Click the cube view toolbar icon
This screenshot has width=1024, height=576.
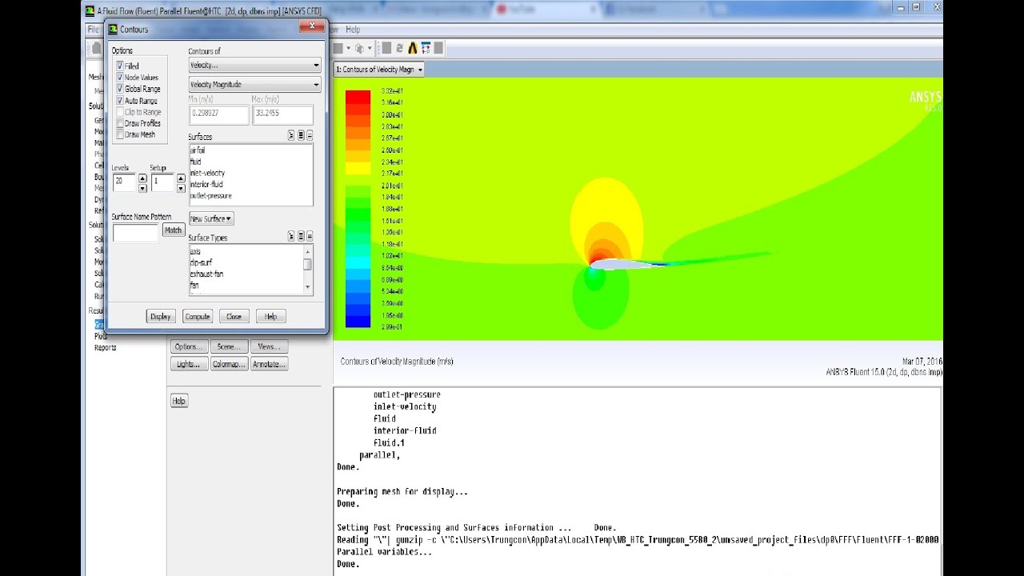coord(359,48)
